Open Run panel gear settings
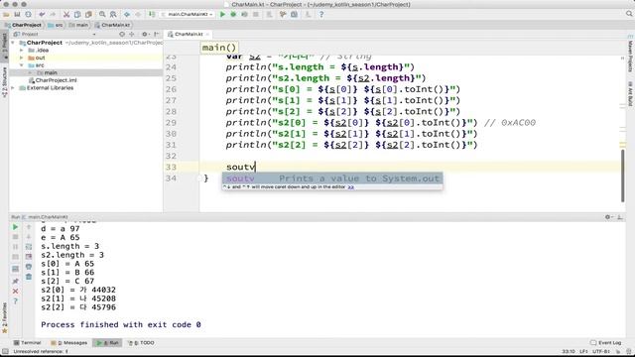The width and height of the screenshot is (635, 357). pos(608,217)
